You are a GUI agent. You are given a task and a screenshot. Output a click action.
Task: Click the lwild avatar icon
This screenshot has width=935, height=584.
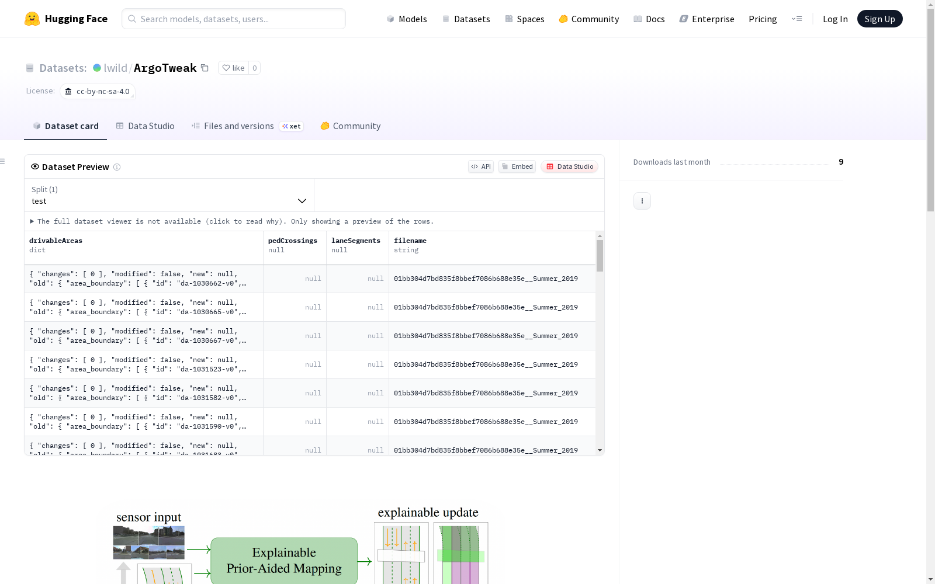97,68
